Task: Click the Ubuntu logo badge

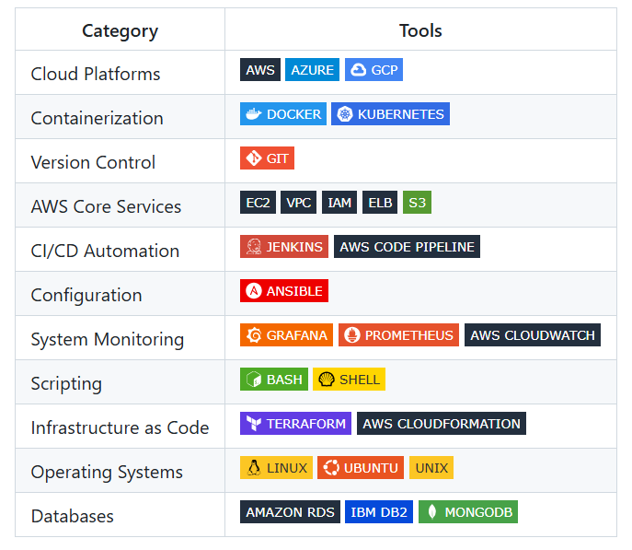Action: coord(361,468)
